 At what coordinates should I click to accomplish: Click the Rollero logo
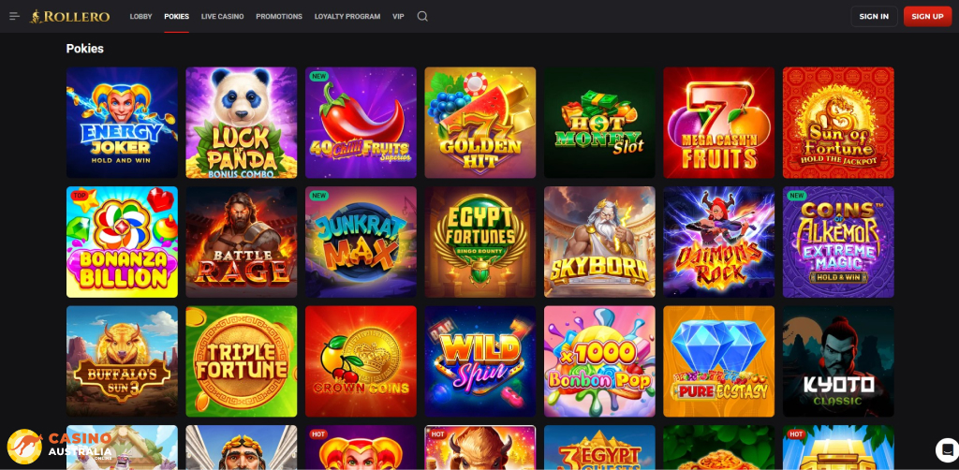pos(69,17)
